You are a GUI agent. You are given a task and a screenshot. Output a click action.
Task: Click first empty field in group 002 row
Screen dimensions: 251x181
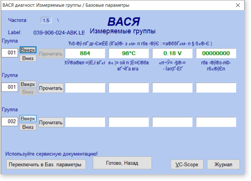click(x=85, y=122)
